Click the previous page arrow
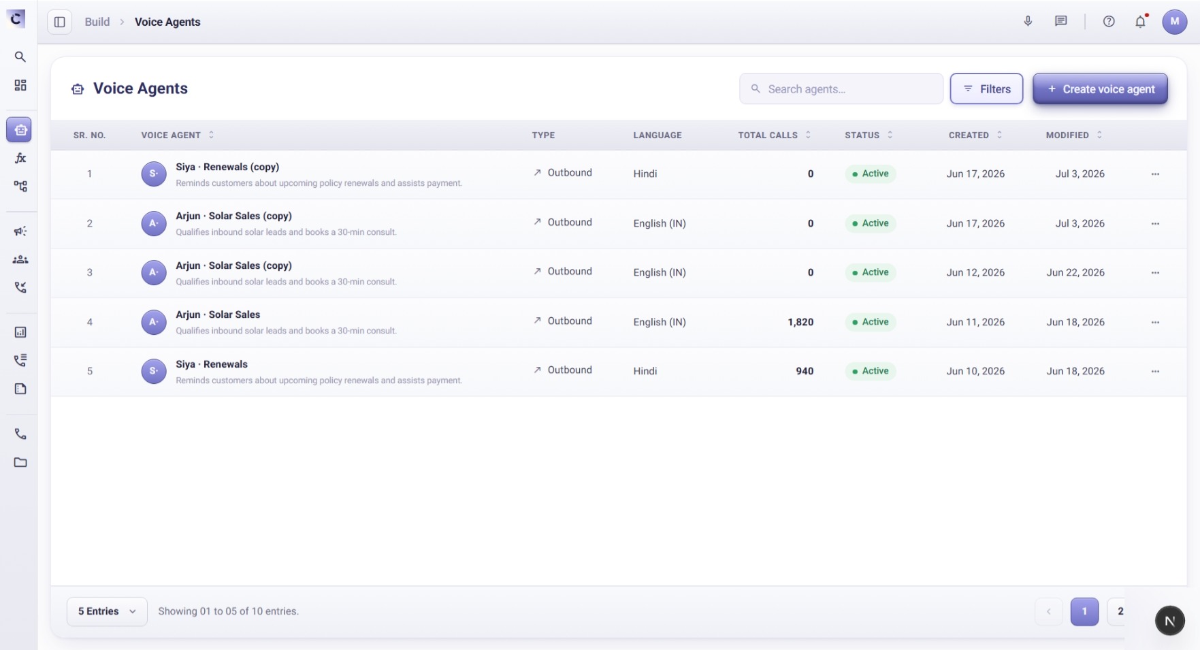Image resolution: width=1200 pixels, height=650 pixels. 1048,611
